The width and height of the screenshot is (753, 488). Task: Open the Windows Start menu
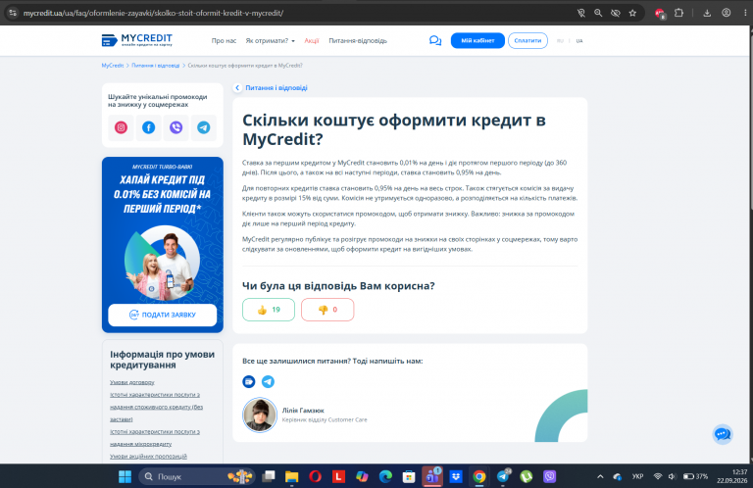click(x=125, y=476)
